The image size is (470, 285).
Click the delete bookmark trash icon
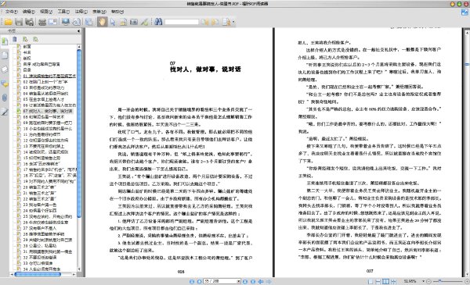point(15,39)
